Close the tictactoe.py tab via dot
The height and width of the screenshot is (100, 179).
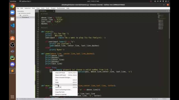pos(54,11)
